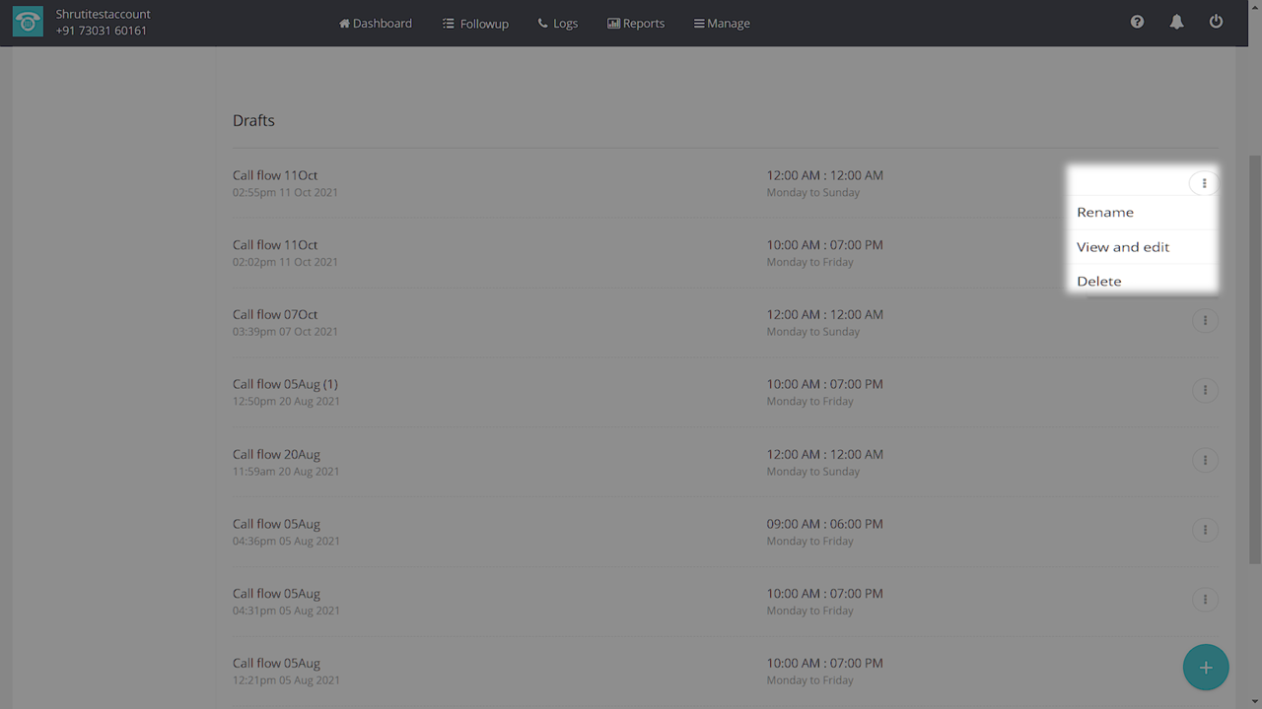Select Rename from the context menu

tap(1105, 213)
